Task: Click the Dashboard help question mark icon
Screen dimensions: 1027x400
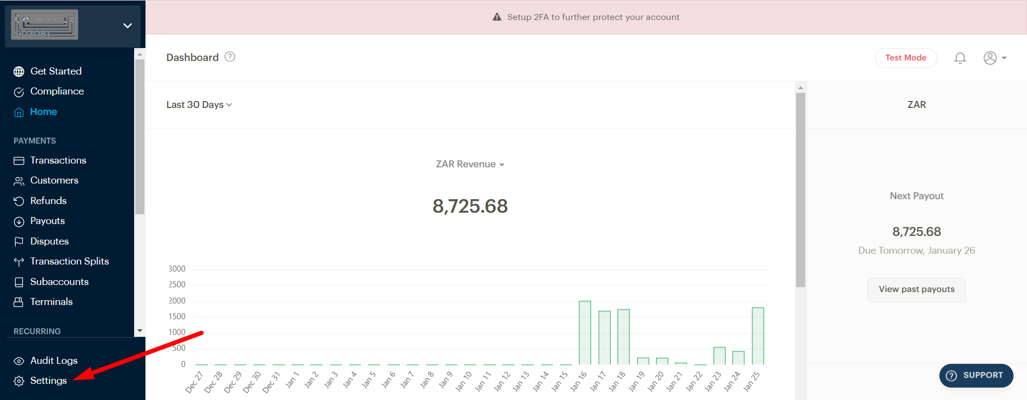Action: point(230,57)
